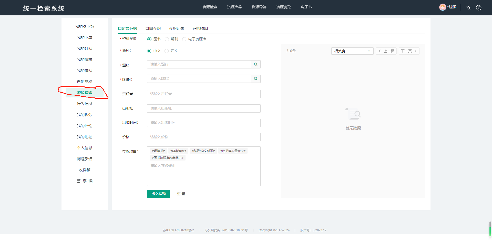This screenshot has width=492, height=240.
Task: Expand the 相关度 sort dropdown
Action: pyautogui.click(x=352, y=51)
